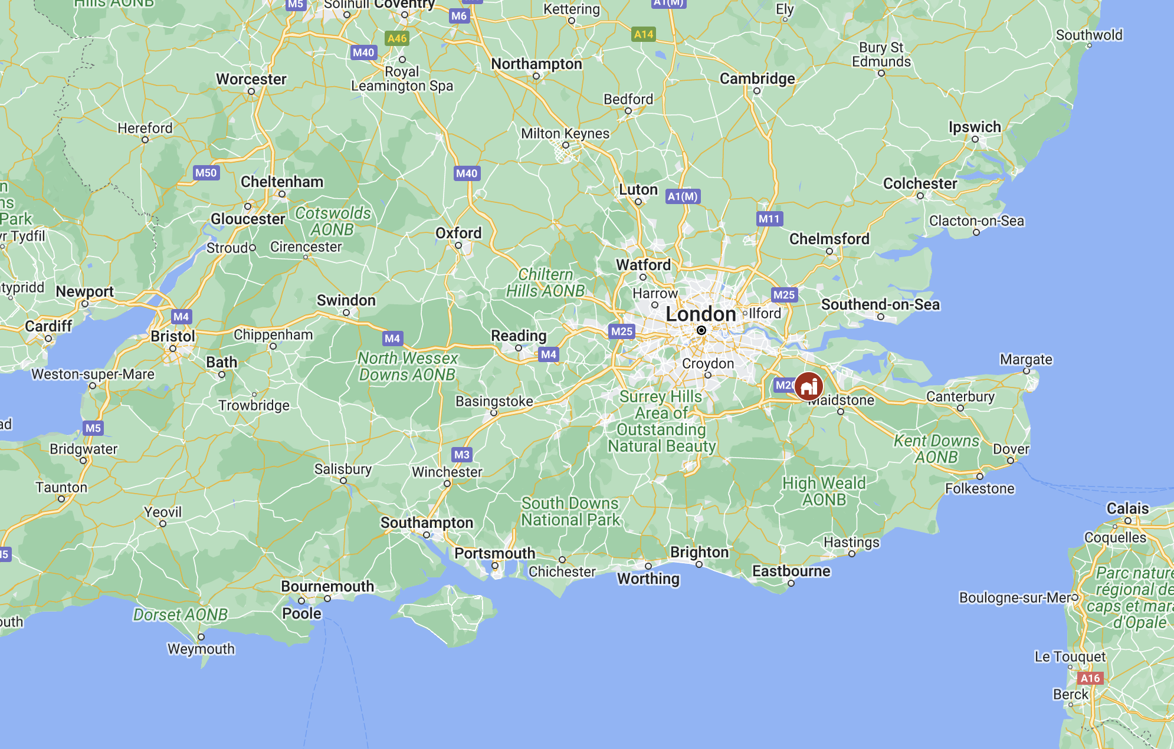1174x749 pixels.
Task: Click the Cambridge place name
Action: (757, 78)
